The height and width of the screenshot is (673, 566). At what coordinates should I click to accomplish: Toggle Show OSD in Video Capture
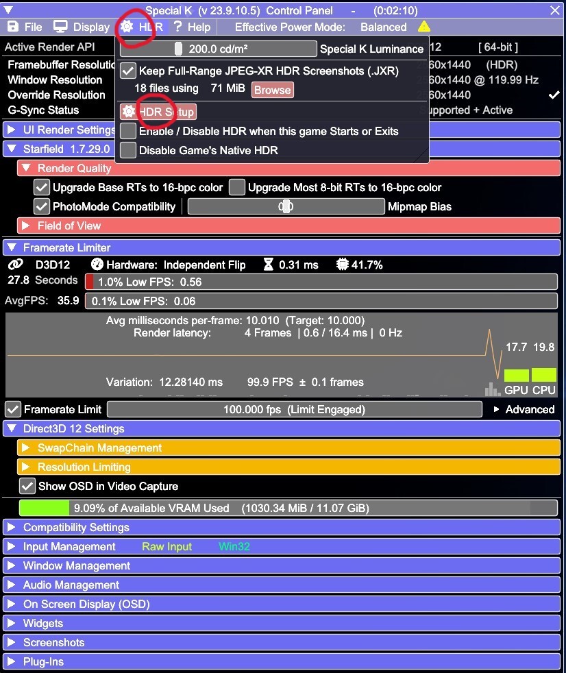[27, 487]
